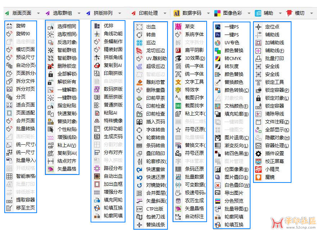The width and height of the screenshot is (317, 230).
Task: Click the 自动出血 brown frame icon
Action: point(97,176)
